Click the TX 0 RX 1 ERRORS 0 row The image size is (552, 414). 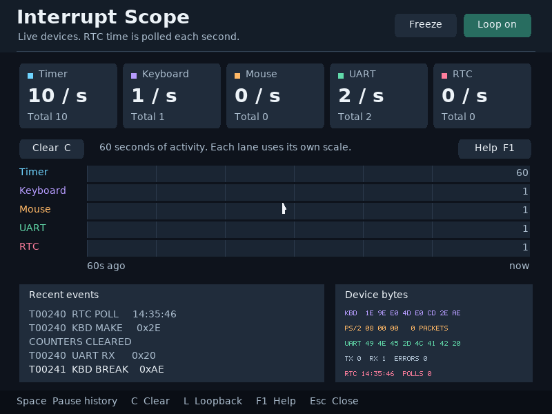coord(386,358)
